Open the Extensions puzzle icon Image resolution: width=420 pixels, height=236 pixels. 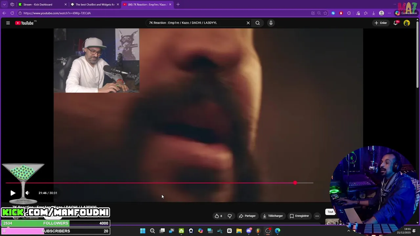pos(349,13)
